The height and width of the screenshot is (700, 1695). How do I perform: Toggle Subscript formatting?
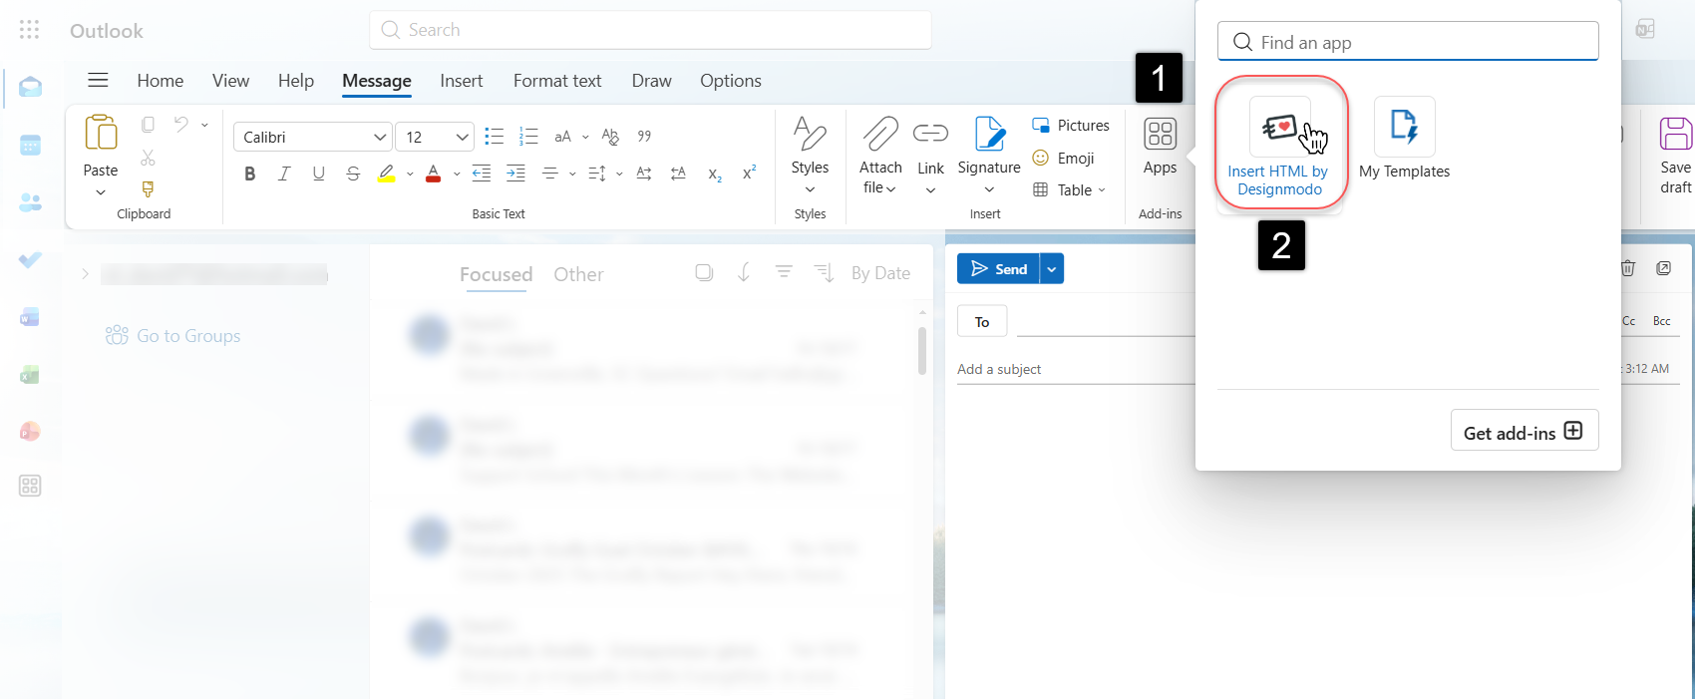[715, 175]
